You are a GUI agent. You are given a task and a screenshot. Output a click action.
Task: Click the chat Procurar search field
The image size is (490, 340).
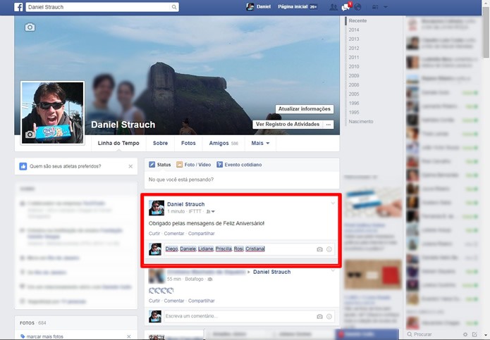tap(433, 334)
